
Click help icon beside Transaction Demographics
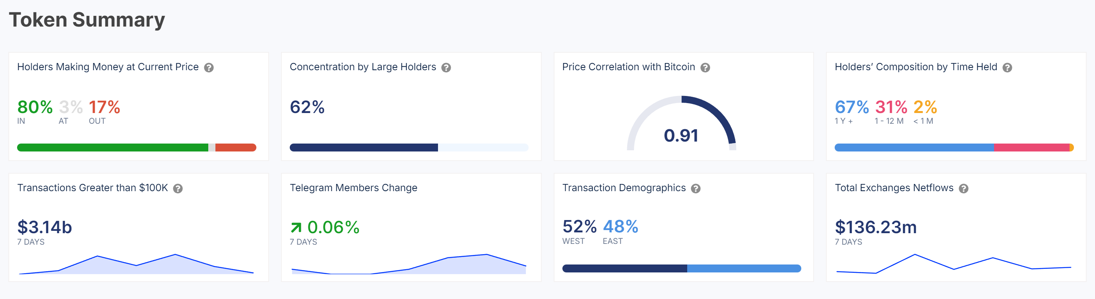click(696, 188)
